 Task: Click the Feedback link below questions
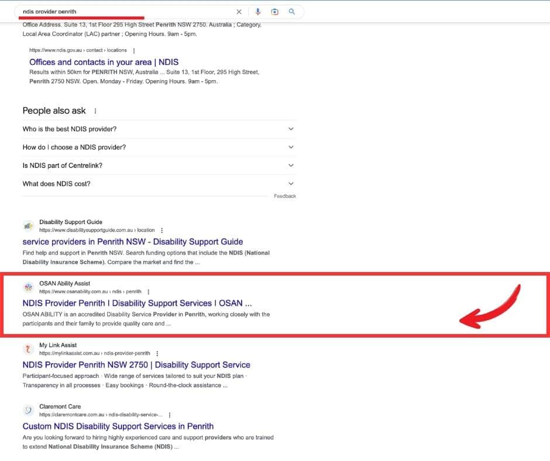(284, 196)
